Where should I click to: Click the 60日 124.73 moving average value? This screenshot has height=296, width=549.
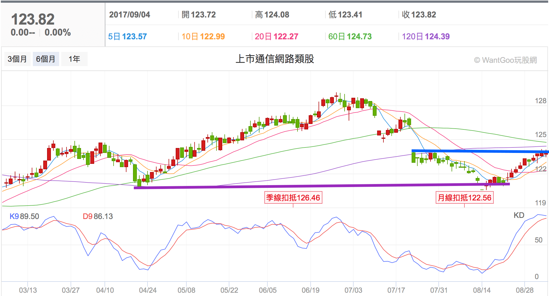(x=350, y=36)
